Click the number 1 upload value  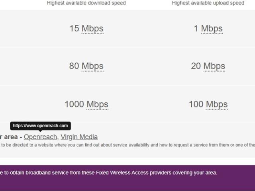tap(196, 29)
